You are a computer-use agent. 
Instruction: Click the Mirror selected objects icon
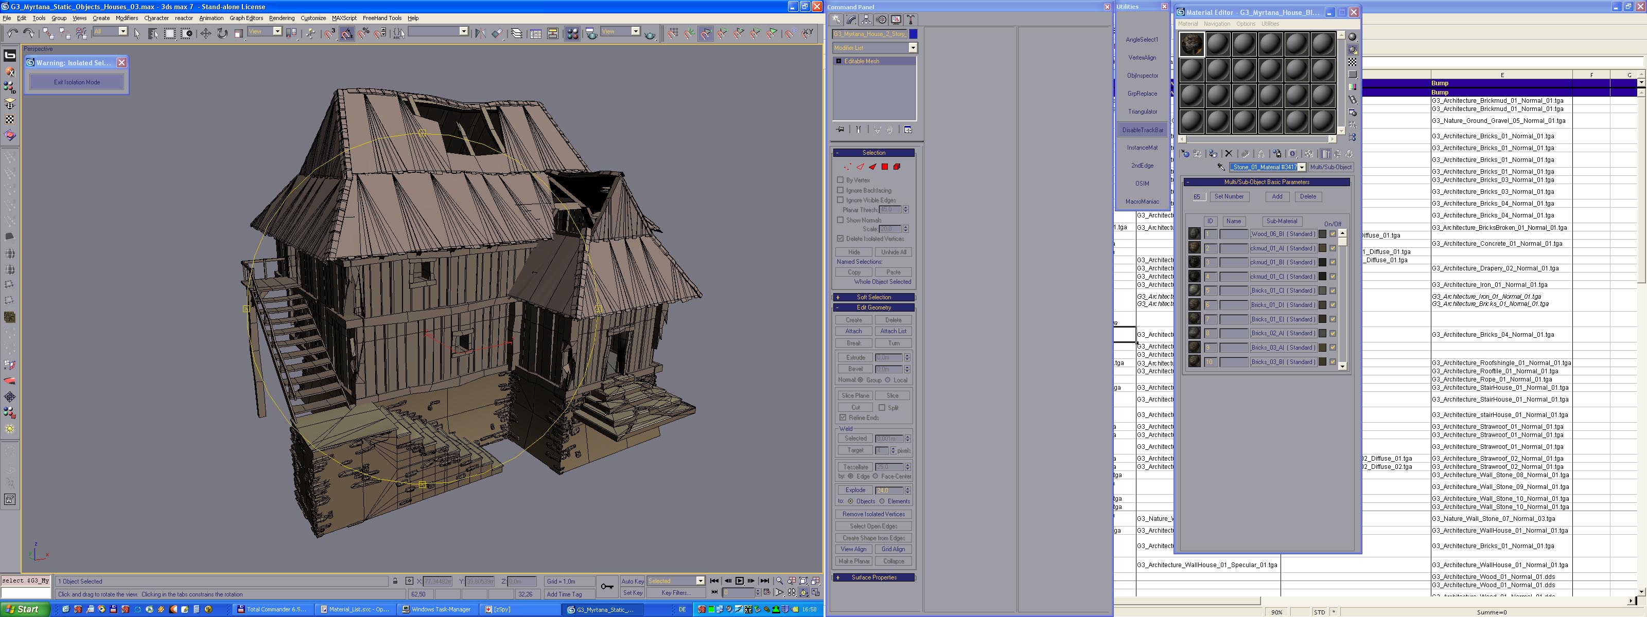480,33
